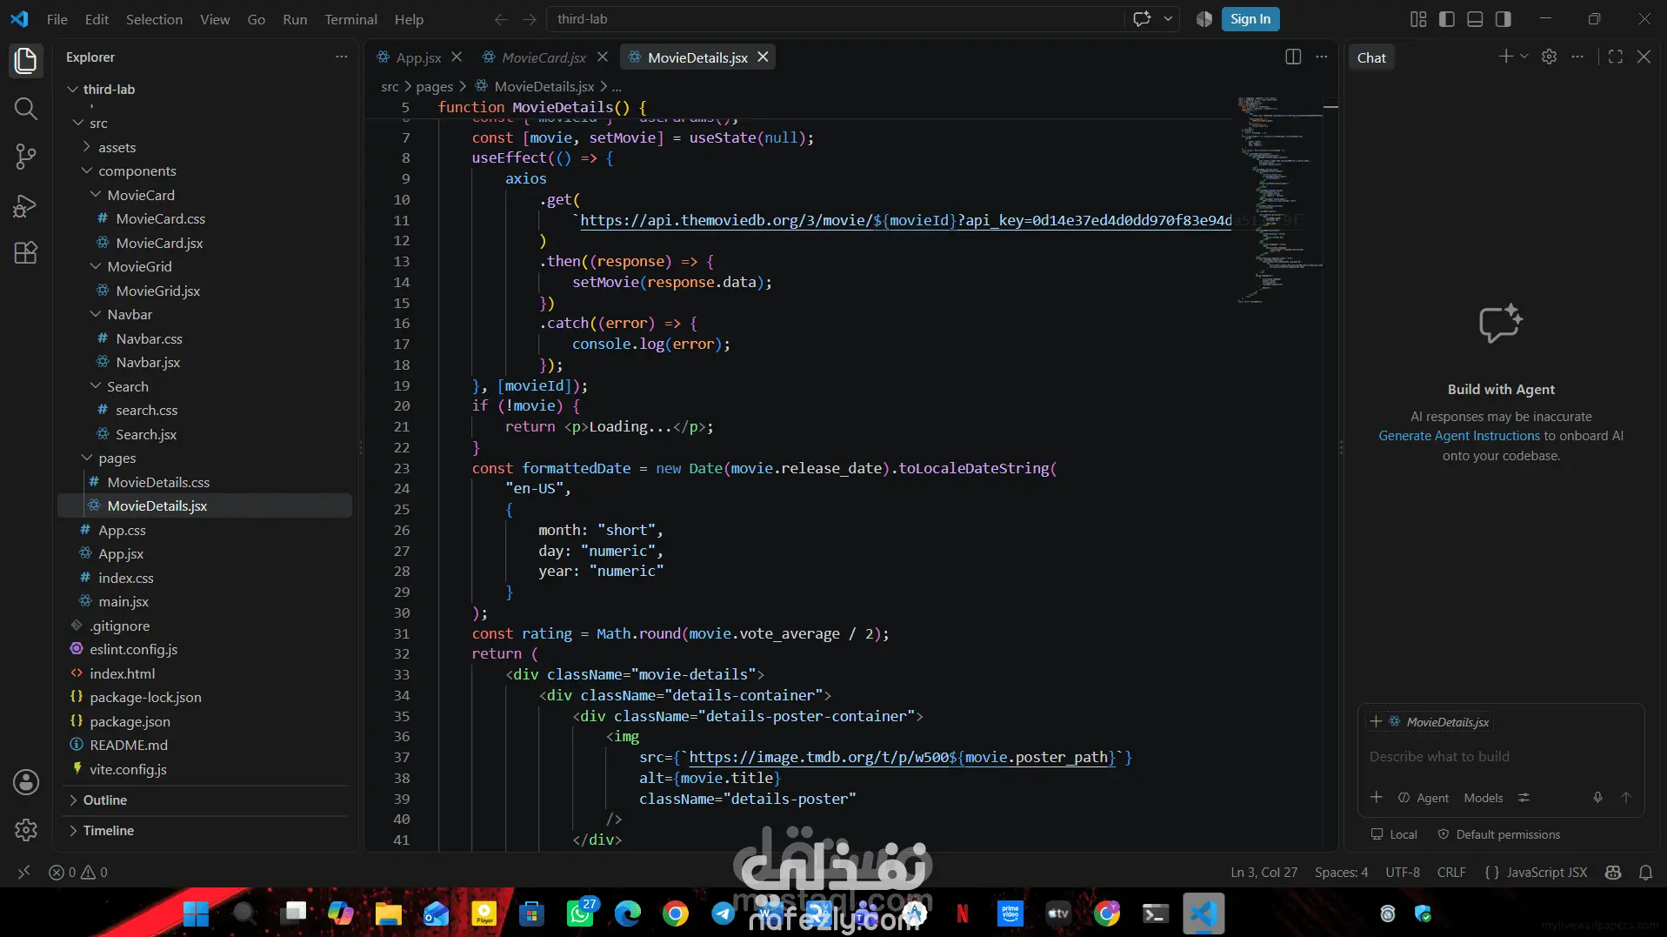Viewport: 1667px width, 937px height.
Task: Click the Sign In button
Action: pyautogui.click(x=1250, y=19)
